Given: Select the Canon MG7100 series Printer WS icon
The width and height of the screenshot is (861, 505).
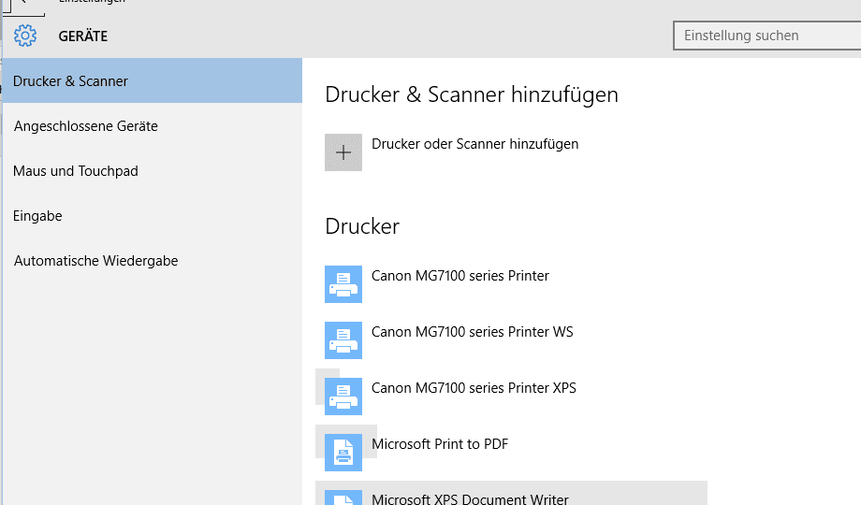Looking at the screenshot, I should 343,339.
